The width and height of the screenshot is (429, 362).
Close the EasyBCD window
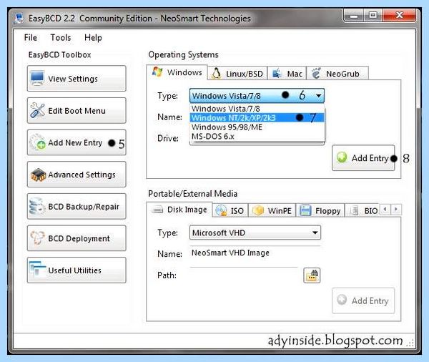coord(399,16)
